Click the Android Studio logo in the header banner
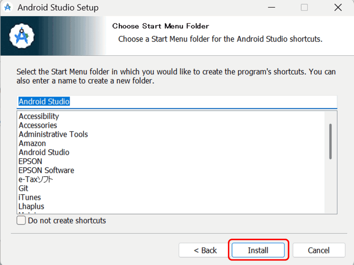354x265 pixels. (22, 36)
